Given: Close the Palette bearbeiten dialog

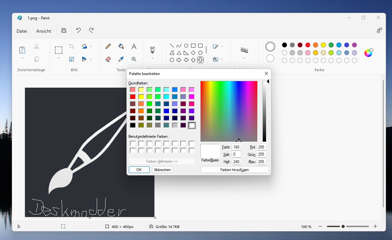Looking at the screenshot, I should pos(266,73).
